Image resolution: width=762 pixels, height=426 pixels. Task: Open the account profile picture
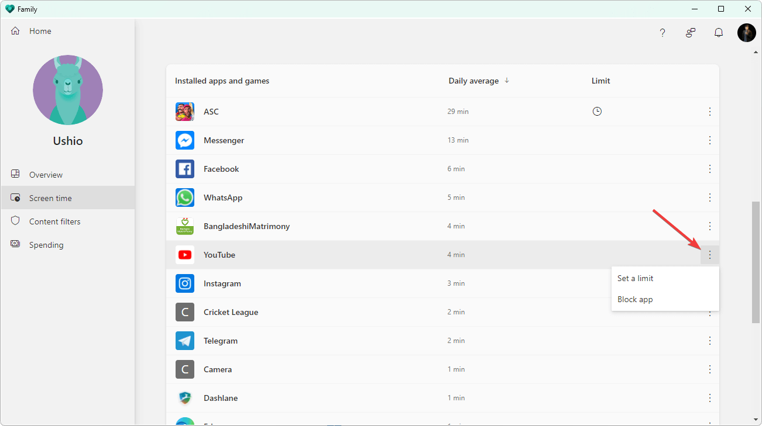(x=747, y=33)
